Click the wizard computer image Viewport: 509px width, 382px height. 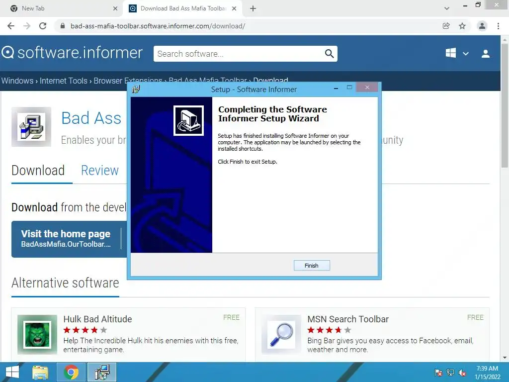click(x=188, y=120)
